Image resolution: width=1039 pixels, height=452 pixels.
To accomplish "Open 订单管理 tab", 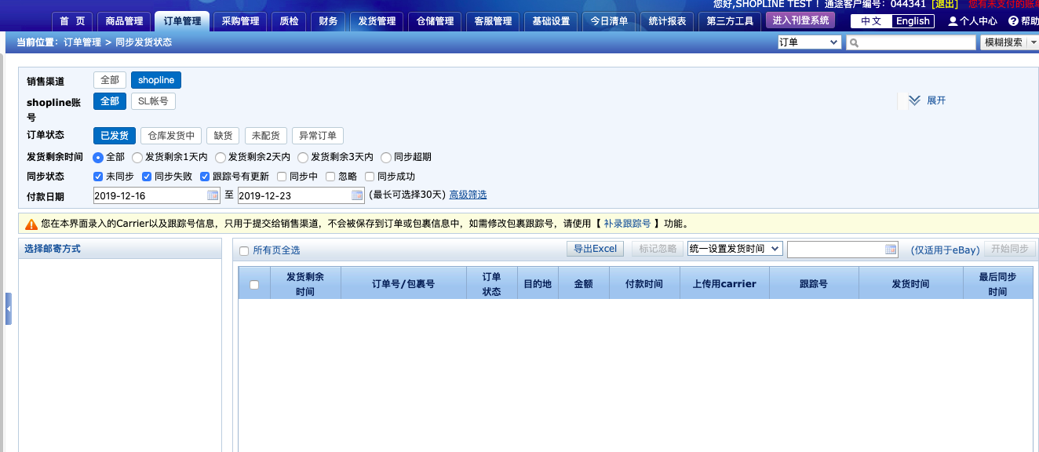I will click(182, 21).
